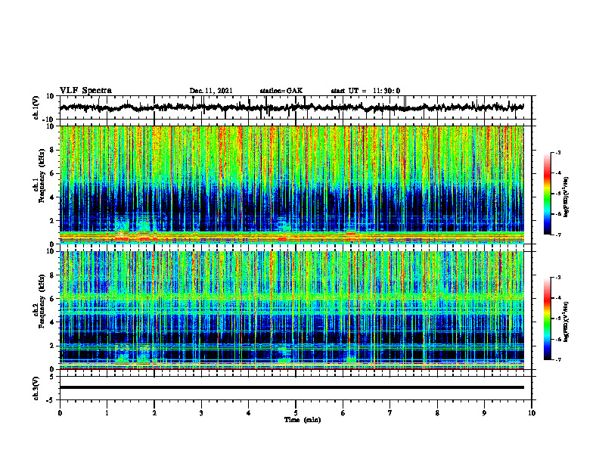Click the ch.1(V) waveform axis label
Image resolution: width=599 pixels, height=463 pixels.
click(36, 107)
